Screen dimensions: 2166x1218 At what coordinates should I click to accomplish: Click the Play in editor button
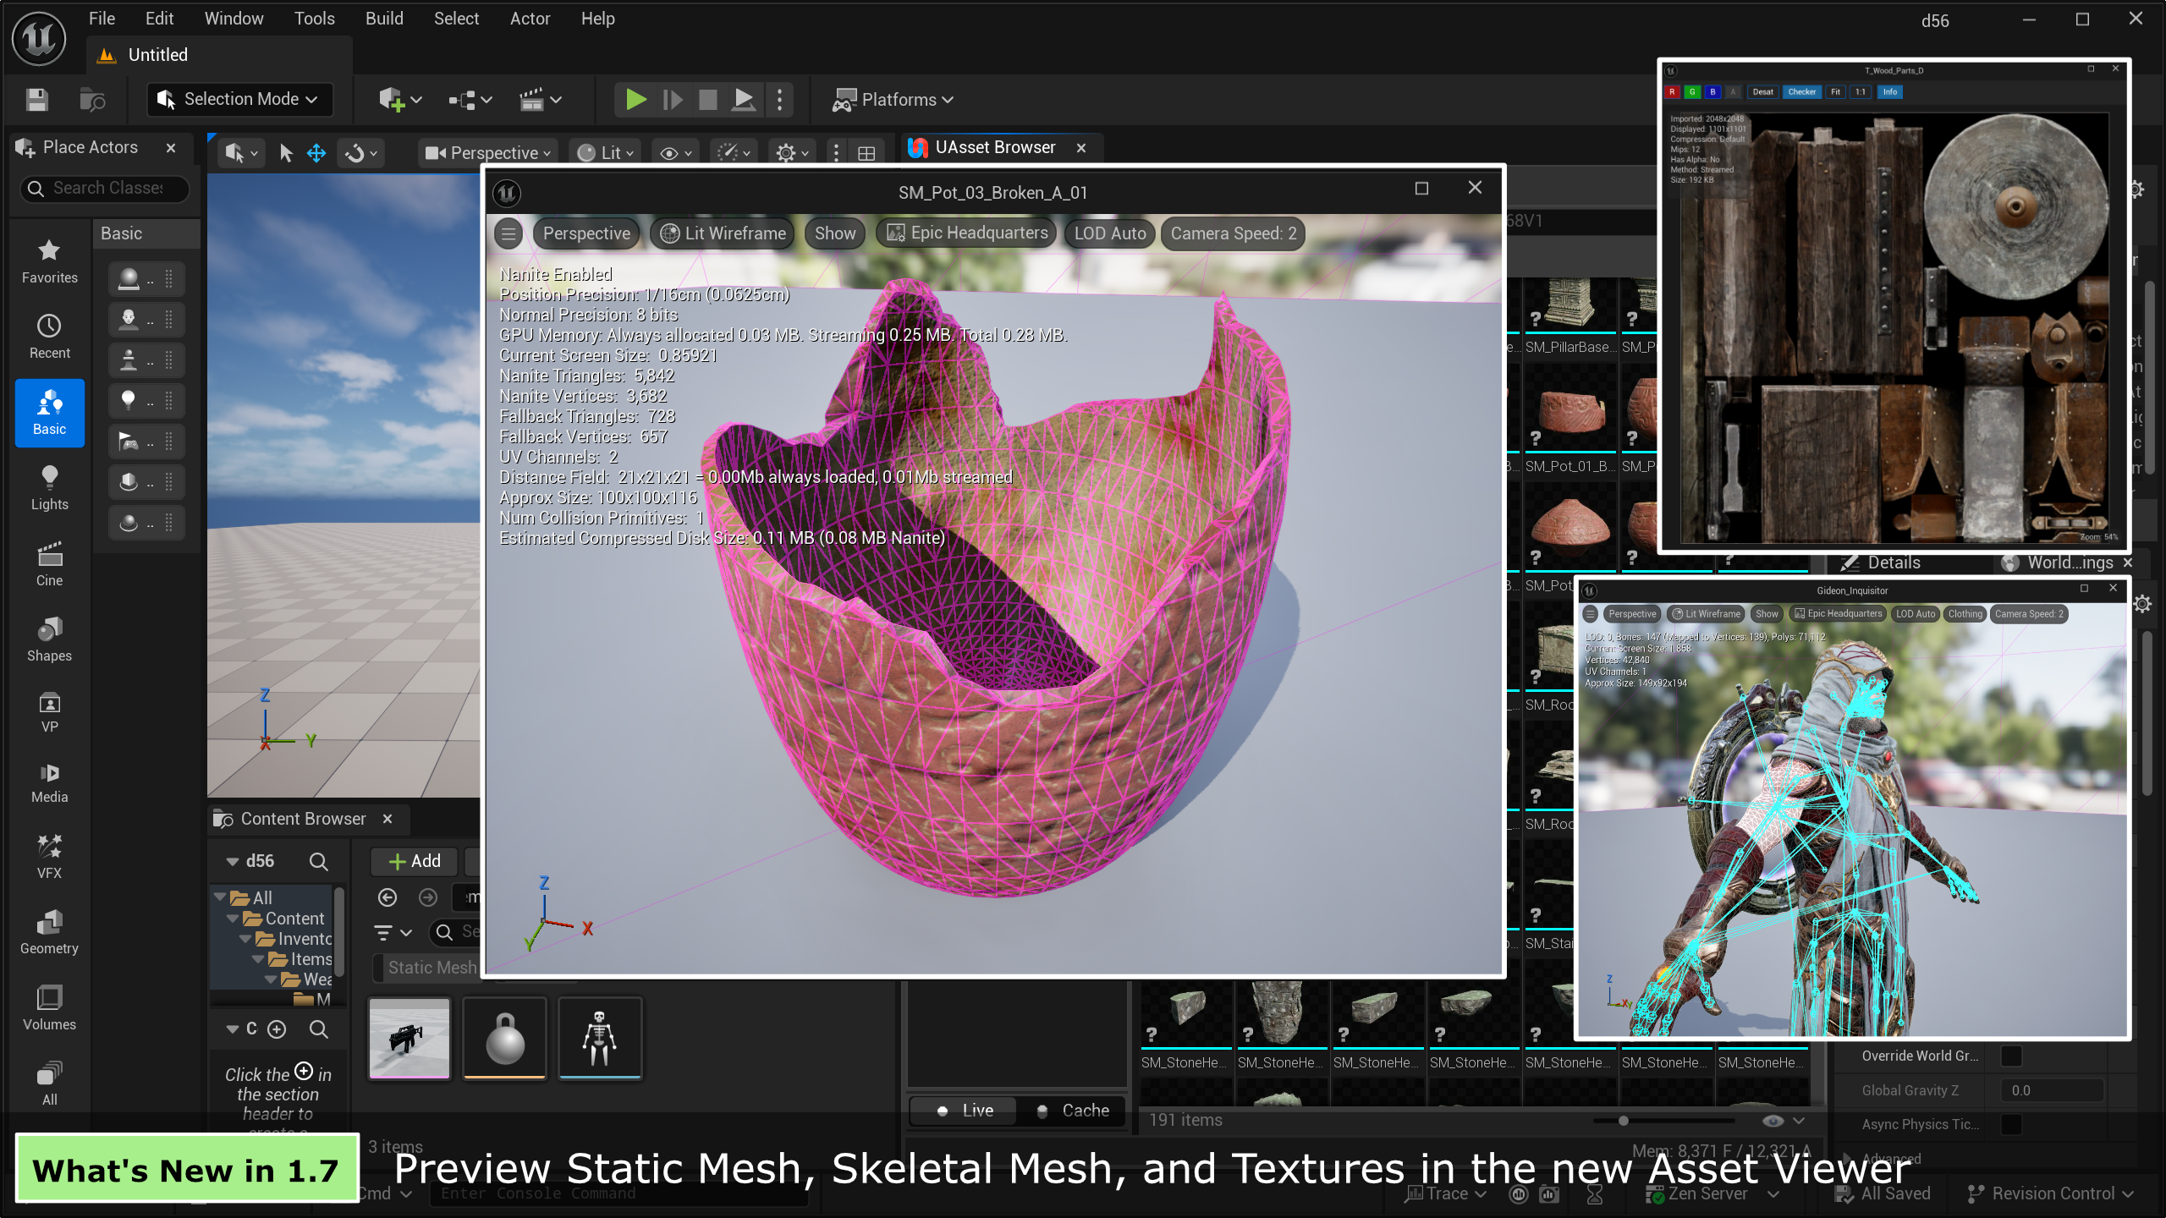click(x=635, y=100)
